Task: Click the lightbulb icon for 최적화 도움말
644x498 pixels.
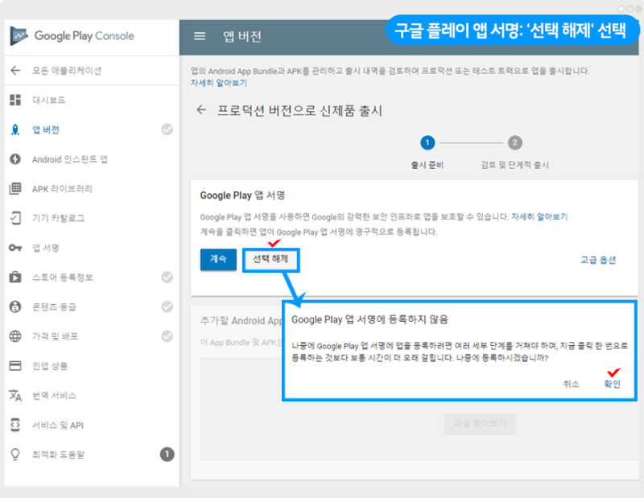Action: [x=15, y=455]
